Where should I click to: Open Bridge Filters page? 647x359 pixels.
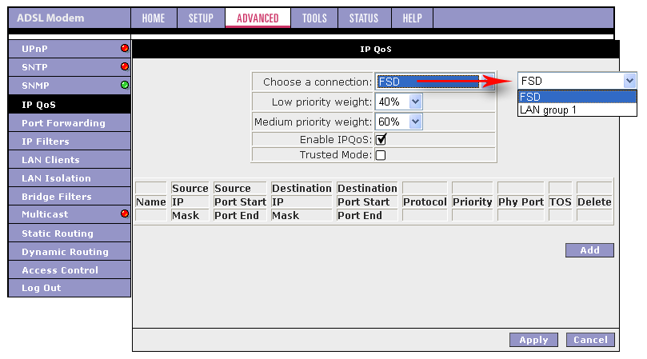tap(70, 197)
